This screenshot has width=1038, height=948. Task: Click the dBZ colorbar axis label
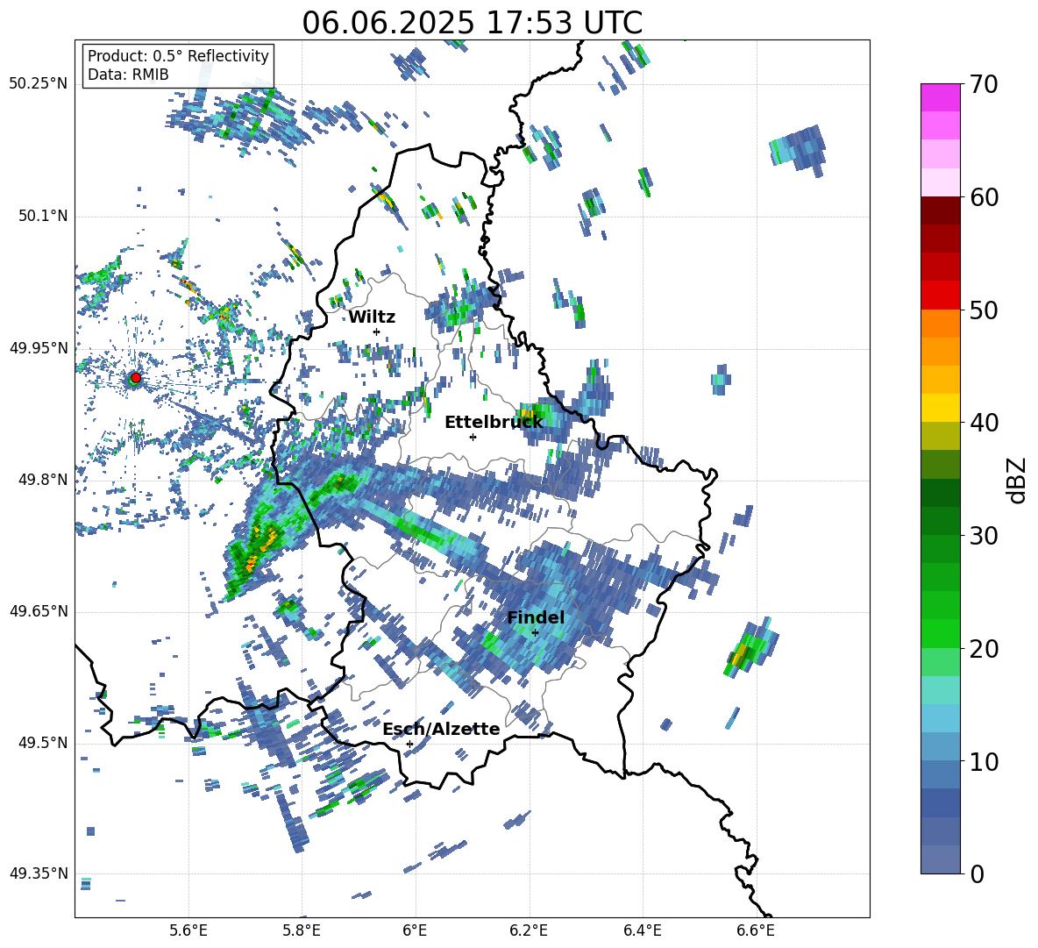click(x=1018, y=480)
